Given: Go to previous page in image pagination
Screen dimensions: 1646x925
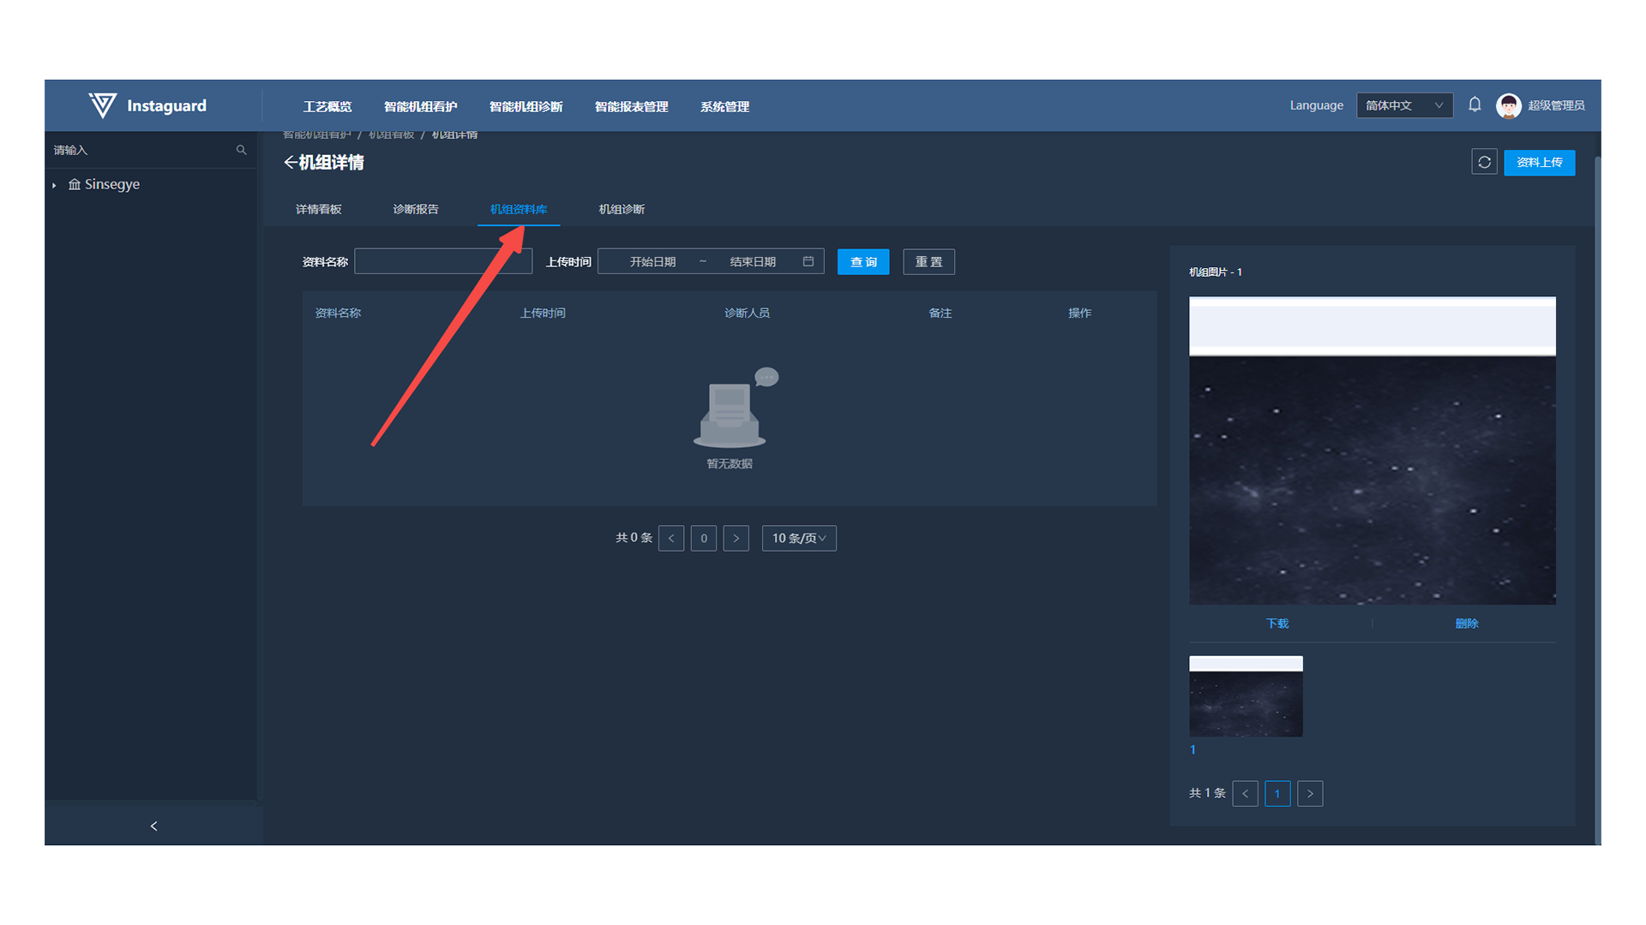Looking at the screenshot, I should click(x=1245, y=793).
